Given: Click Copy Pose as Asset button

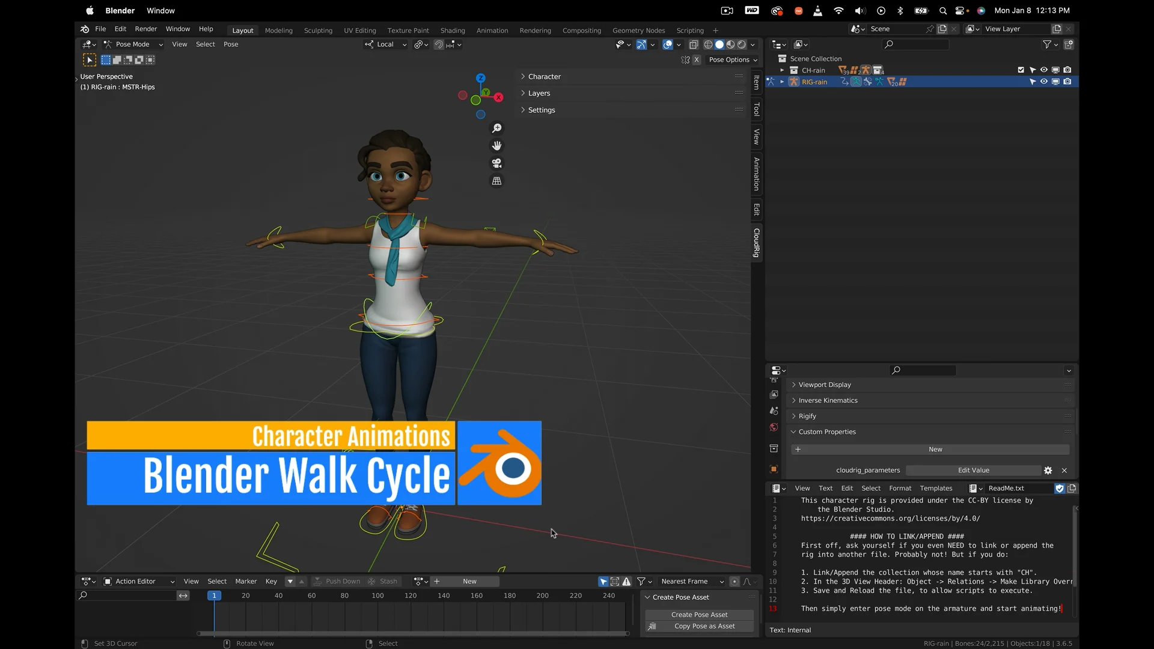Looking at the screenshot, I should tap(699, 626).
